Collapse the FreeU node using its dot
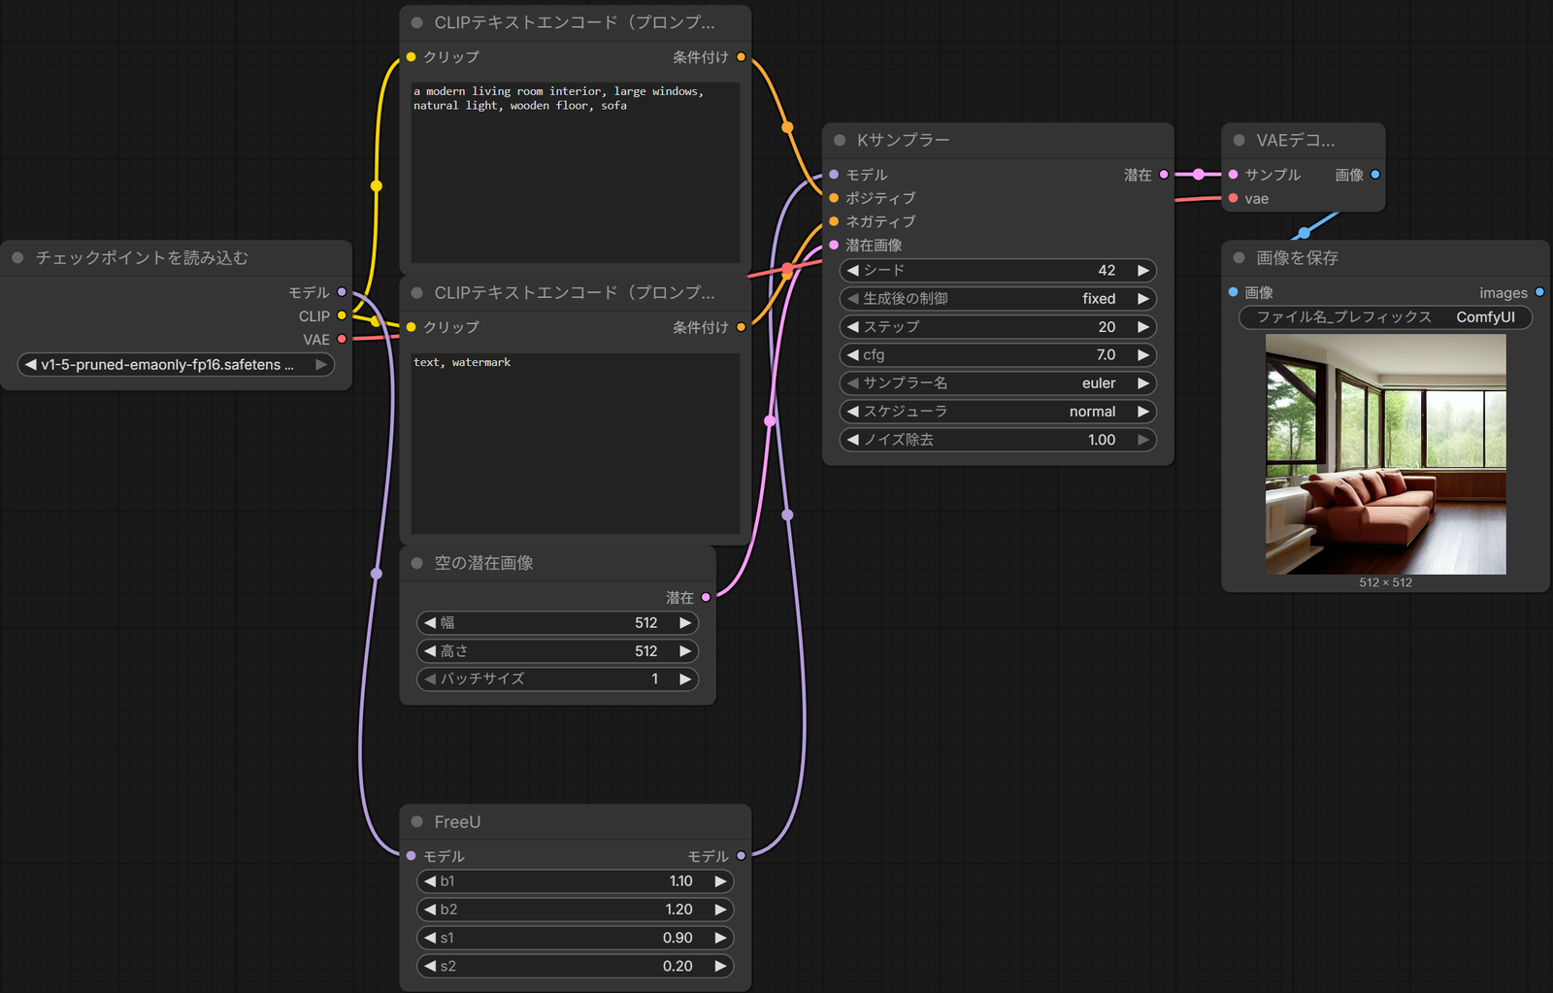The image size is (1553, 993). pos(417,821)
